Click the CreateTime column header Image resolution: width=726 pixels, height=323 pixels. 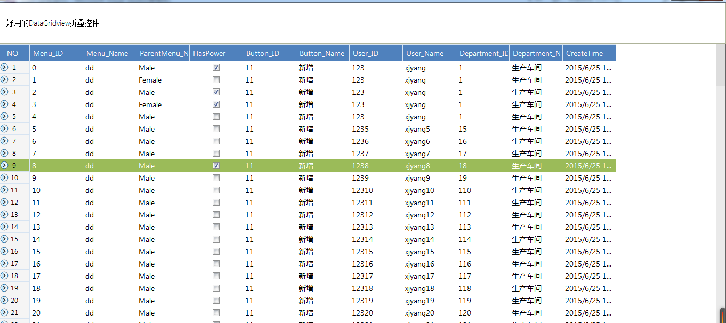pos(590,53)
